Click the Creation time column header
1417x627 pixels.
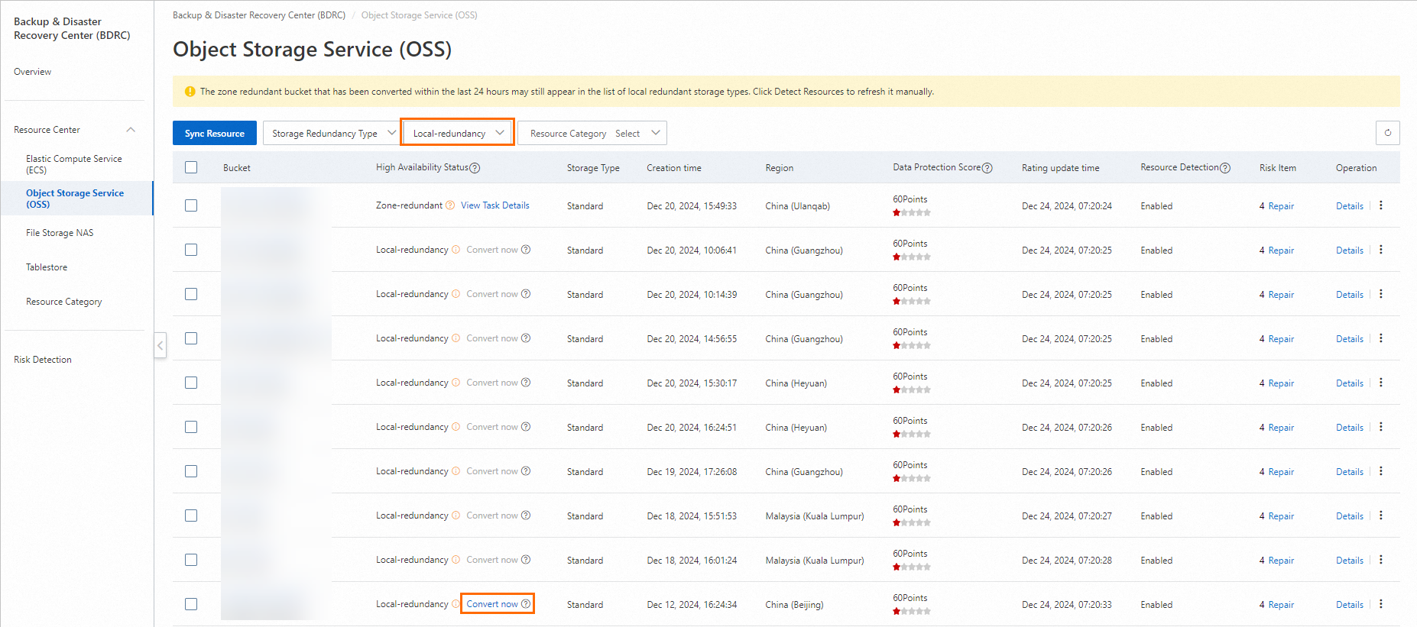click(674, 168)
